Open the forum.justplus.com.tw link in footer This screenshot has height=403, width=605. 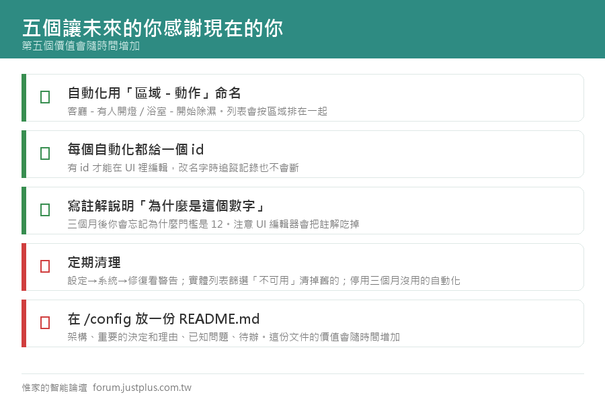point(142,388)
